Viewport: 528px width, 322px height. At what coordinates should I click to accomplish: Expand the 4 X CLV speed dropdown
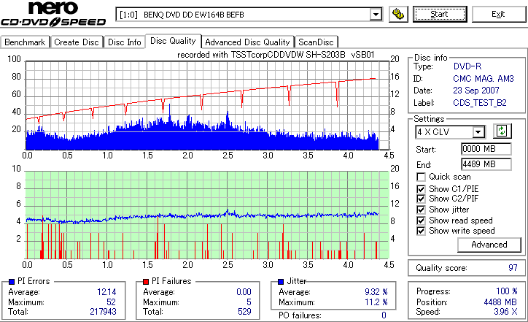[478, 132]
